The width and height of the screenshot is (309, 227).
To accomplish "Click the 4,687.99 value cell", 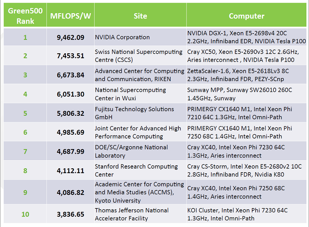I will 71,151.
